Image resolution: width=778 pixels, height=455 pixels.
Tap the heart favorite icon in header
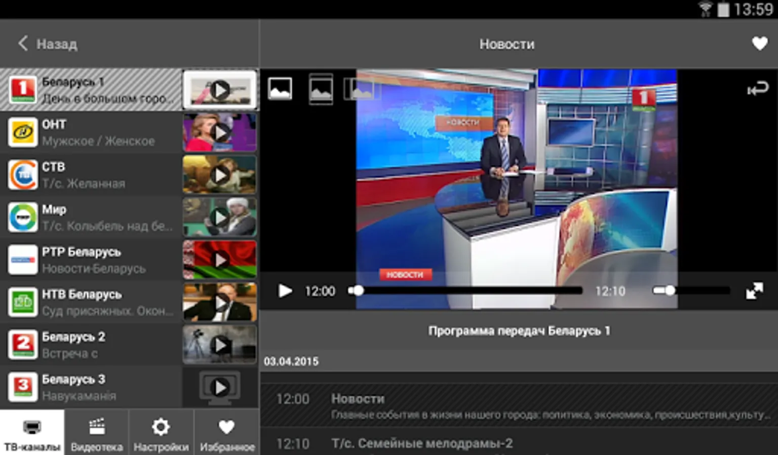pyautogui.click(x=759, y=44)
